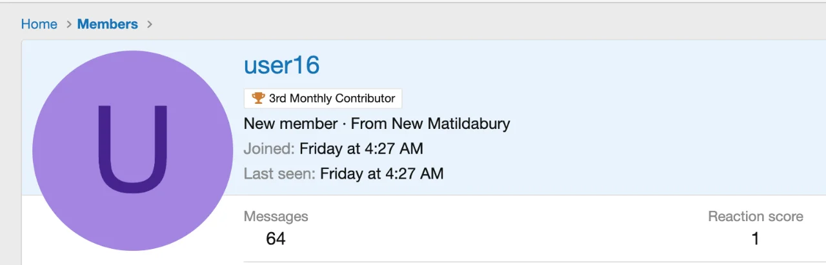Click the Joined date Friday at 4:27 AM
The height and width of the screenshot is (265, 826).
361,149
